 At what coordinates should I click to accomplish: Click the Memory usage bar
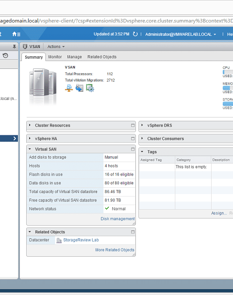(228, 88)
